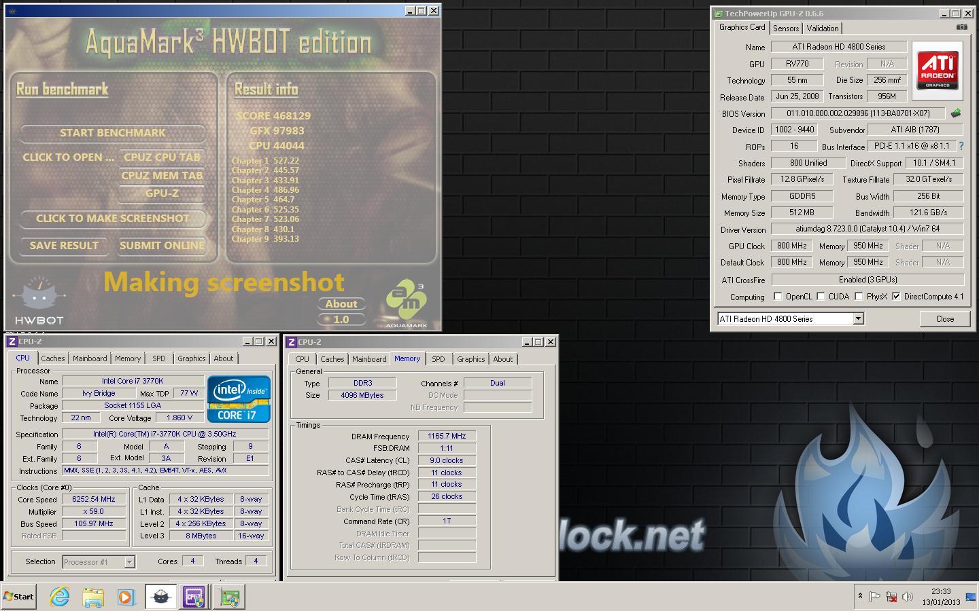
Task: Open Caches tab in left CPU-Z window
Action: click(x=53, y=358)
